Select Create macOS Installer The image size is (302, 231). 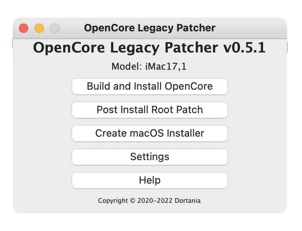pos(150,133)
